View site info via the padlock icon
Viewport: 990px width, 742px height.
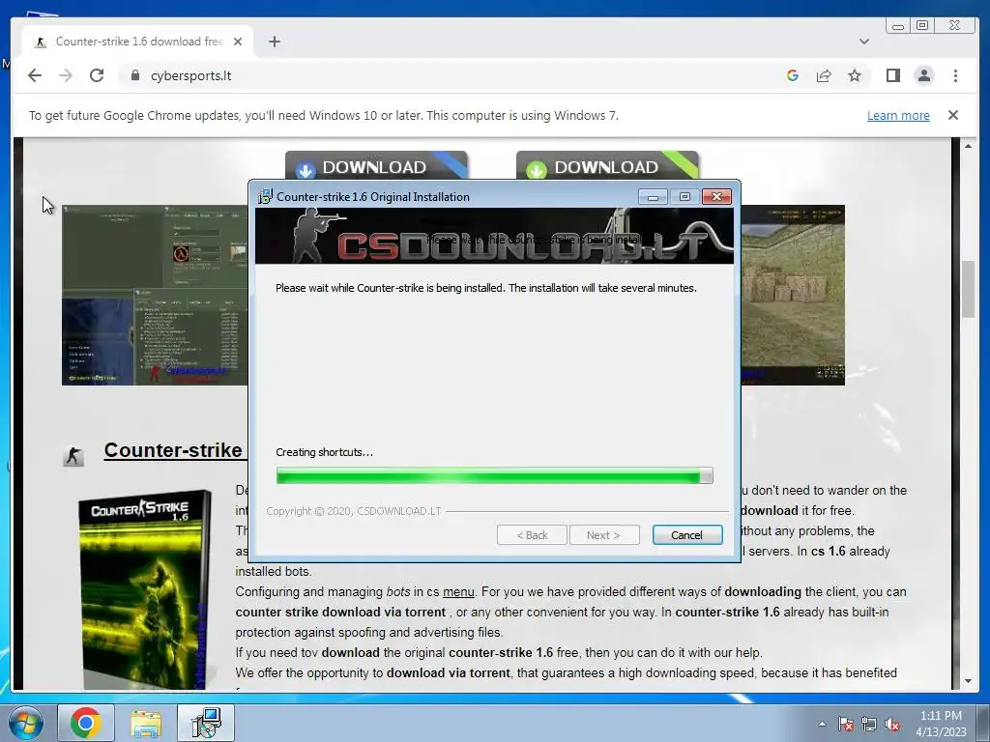pyautogui.click(x=134, y=75)
